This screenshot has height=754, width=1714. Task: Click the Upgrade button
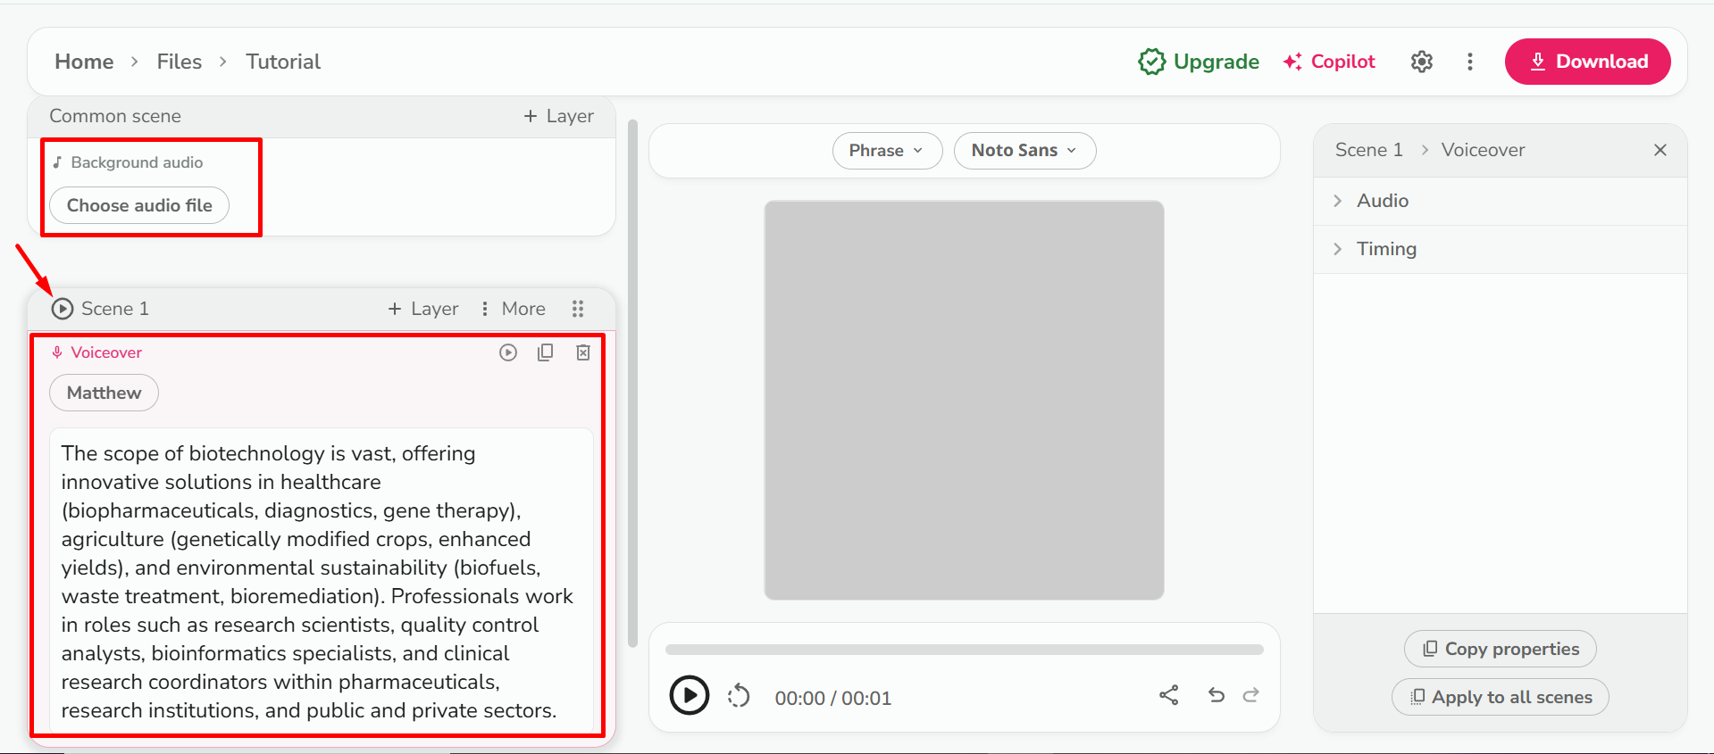tap(1199, 62)
